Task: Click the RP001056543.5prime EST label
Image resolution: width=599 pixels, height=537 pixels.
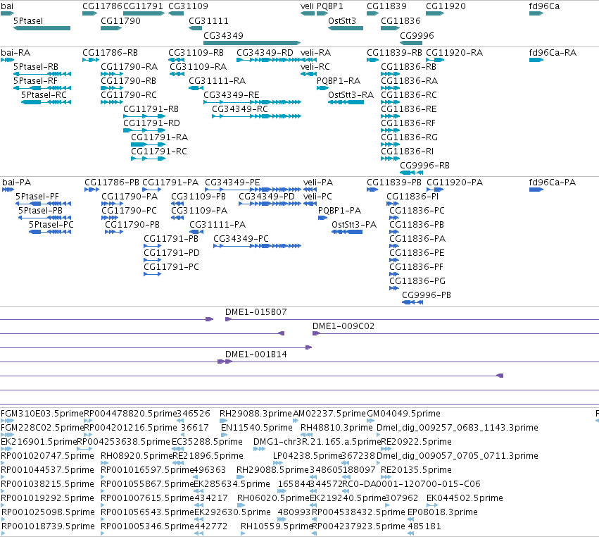Action: pos(147,512)
